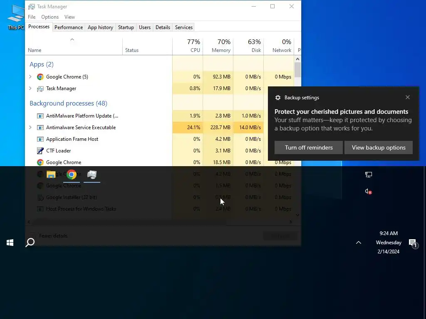Open the Windows Start menu
This screenshot has height=319, width=426.
[10, 243]
